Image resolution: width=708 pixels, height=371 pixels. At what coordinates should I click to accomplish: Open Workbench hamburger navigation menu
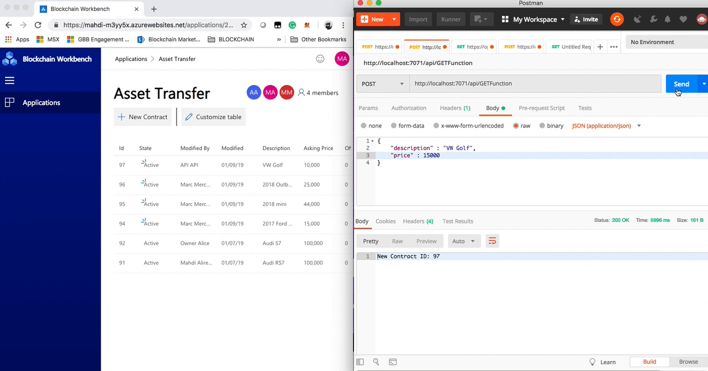click(9, 81)
